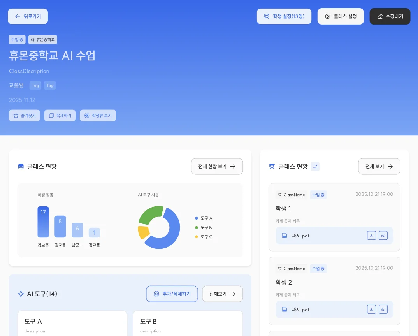This screenshot has height=336, width=418.
Task: Click the 학생 활동 chart label
Action: point(46,195)
